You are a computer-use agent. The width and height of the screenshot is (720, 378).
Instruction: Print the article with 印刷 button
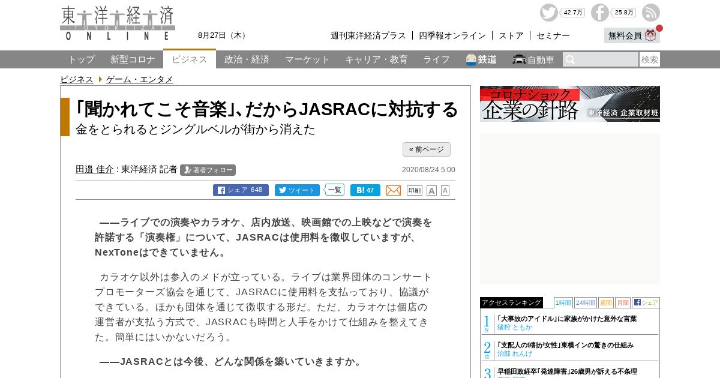pos(415,190)
